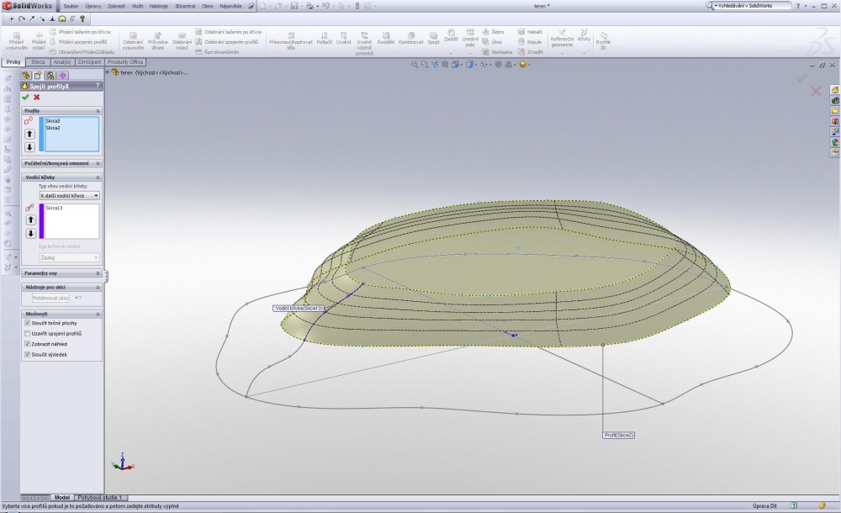This screenshot has height=513, width=841.
Task: Open the Rychlé 3D tool
Action: (603, 40)
